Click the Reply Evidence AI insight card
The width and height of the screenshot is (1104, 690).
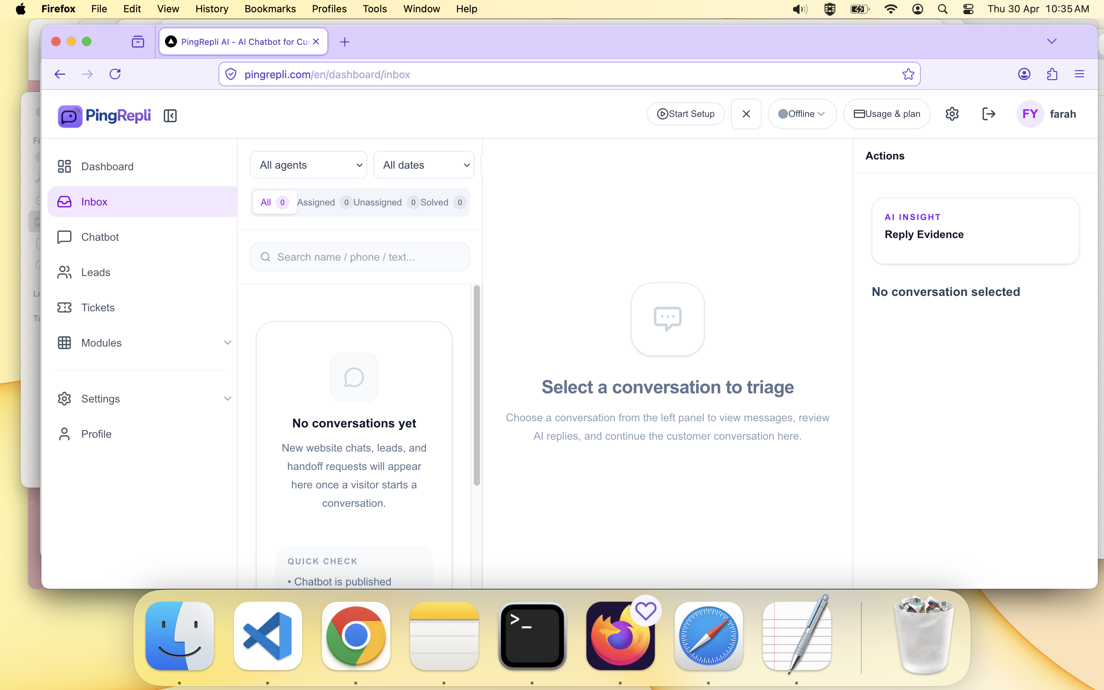point(975,231)
